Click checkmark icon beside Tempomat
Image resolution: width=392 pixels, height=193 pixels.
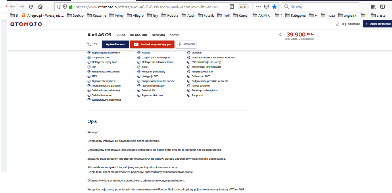coord(189,95)
